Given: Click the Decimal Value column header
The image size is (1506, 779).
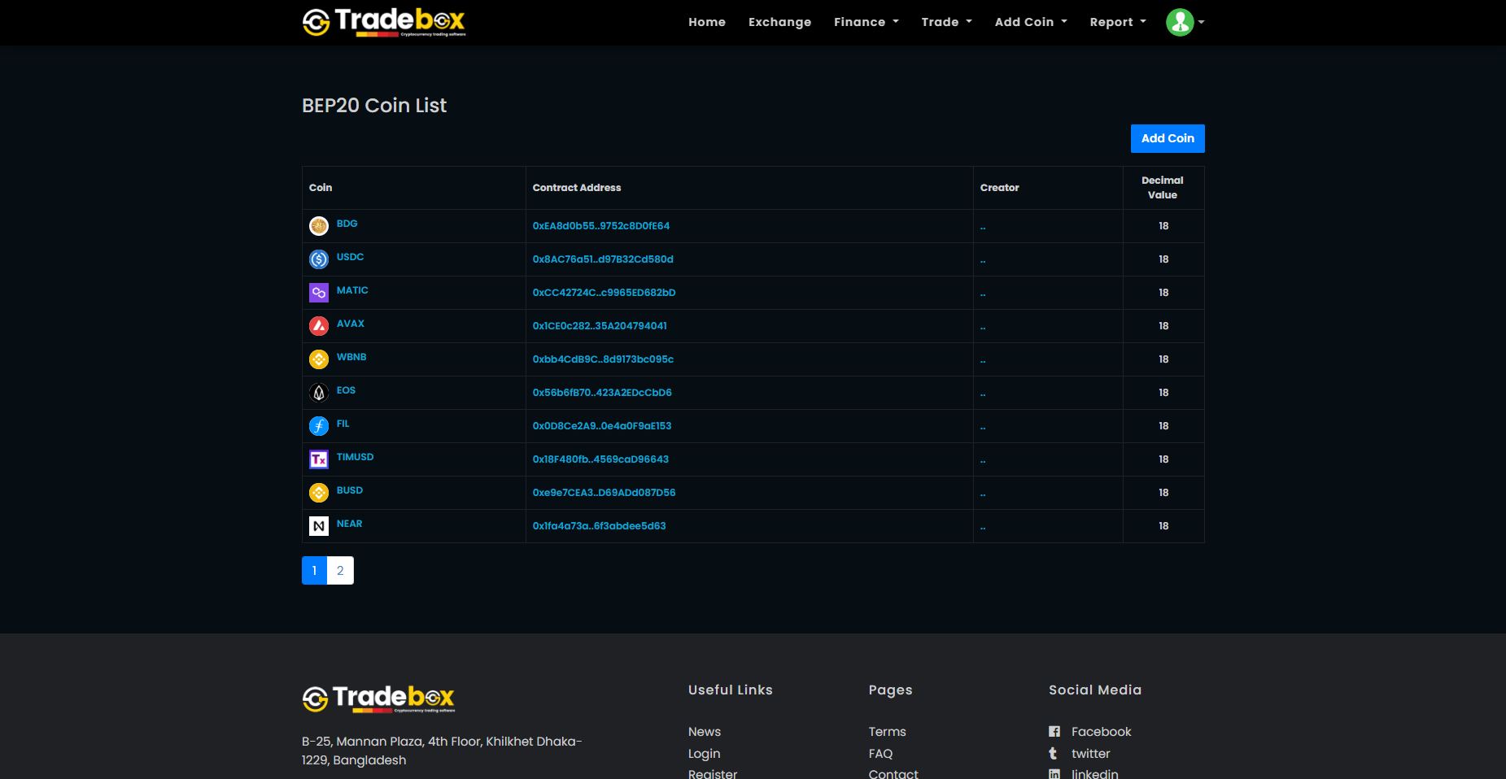Looking at the screenshot, I should (1163, 188).
